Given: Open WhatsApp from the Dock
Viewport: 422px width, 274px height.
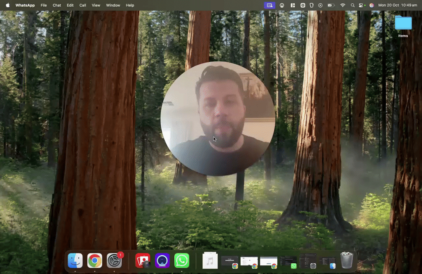Looking at the screenshot, I should point(182,260).
